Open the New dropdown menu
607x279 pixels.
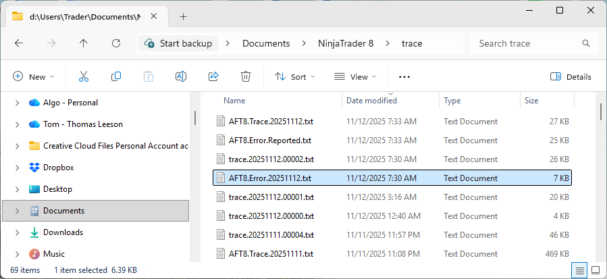(34, 77)
